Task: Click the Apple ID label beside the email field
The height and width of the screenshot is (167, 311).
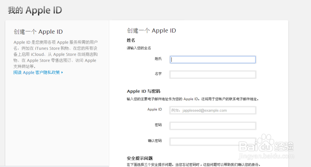Action: pos(155,109)
